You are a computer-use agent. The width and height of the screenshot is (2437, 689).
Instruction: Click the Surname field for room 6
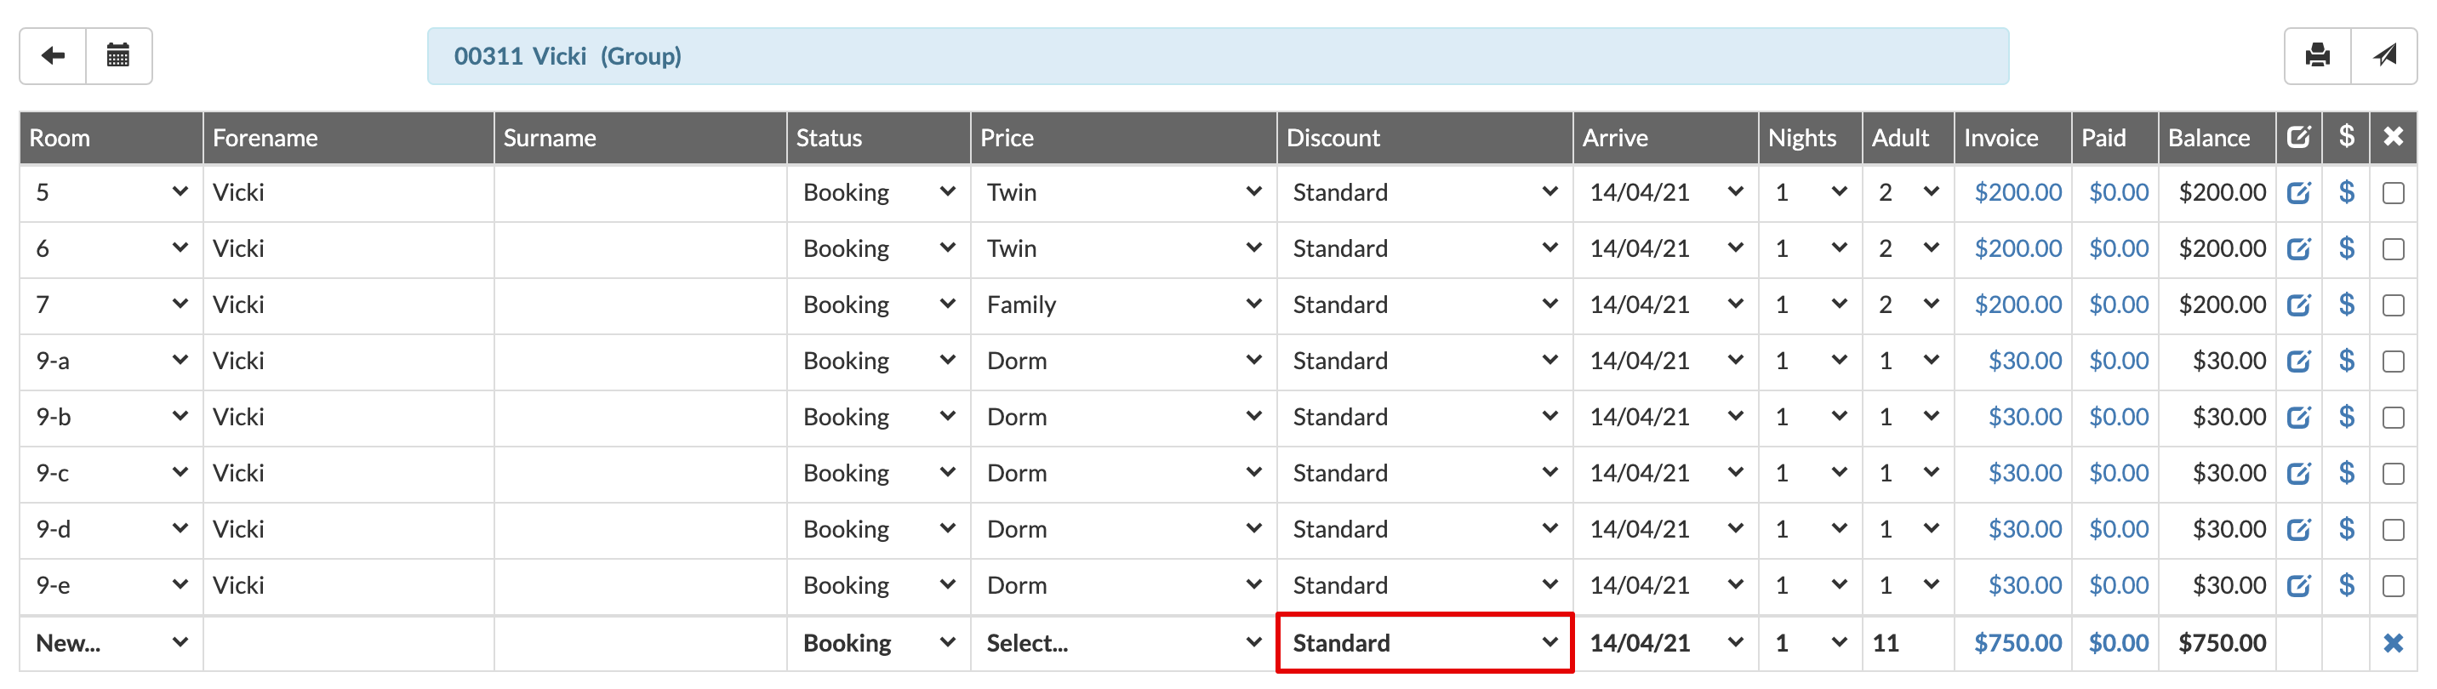tap(640, 249)
